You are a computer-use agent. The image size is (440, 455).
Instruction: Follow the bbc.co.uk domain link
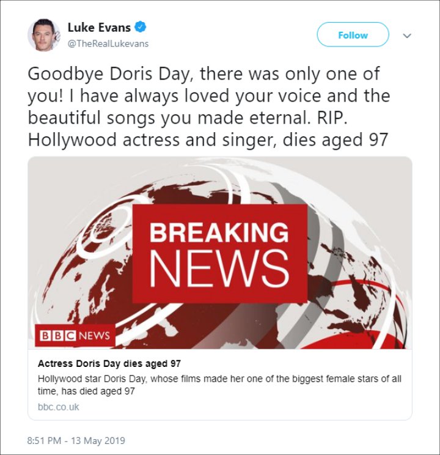(58, 407)
